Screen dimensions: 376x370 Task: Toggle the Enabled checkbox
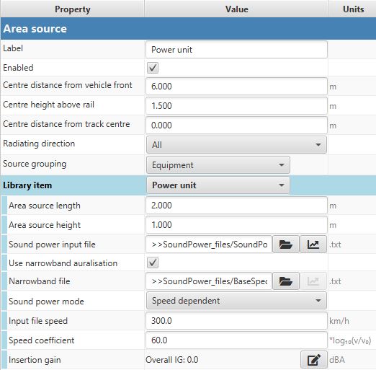[153, 68]
